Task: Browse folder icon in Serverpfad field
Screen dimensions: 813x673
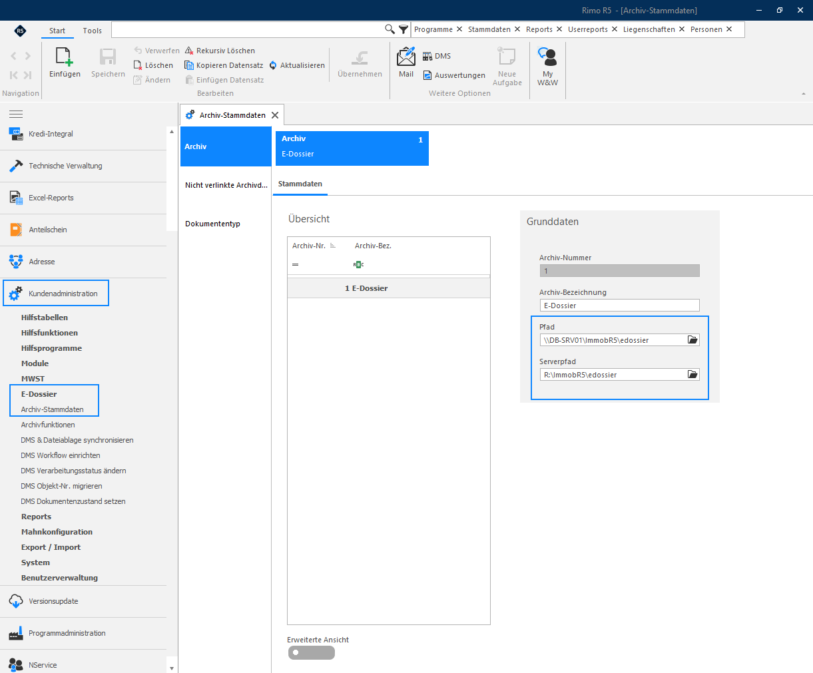Action: (x=692, y=374)
